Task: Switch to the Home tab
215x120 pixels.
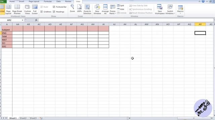Action: coord(12,1)
